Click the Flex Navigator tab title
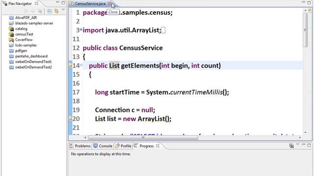 tap(20, 3)
